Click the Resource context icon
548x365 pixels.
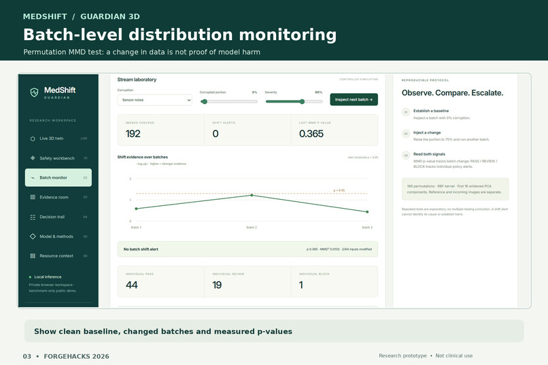coord(33,256)
